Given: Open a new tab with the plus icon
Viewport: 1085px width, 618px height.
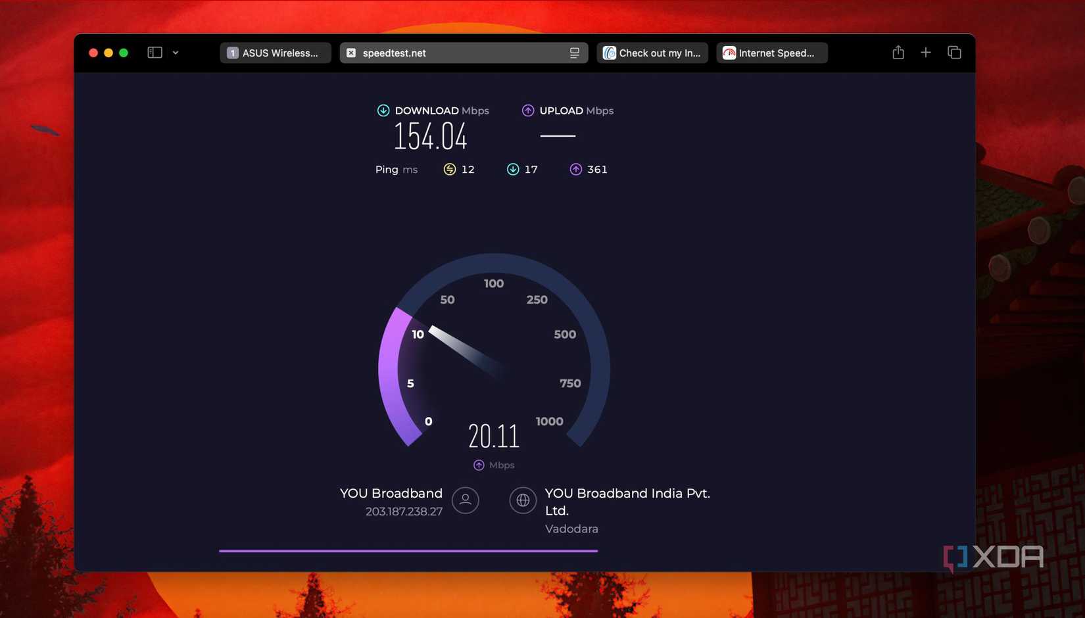Looking at the screenshot, I should (925, 52).
